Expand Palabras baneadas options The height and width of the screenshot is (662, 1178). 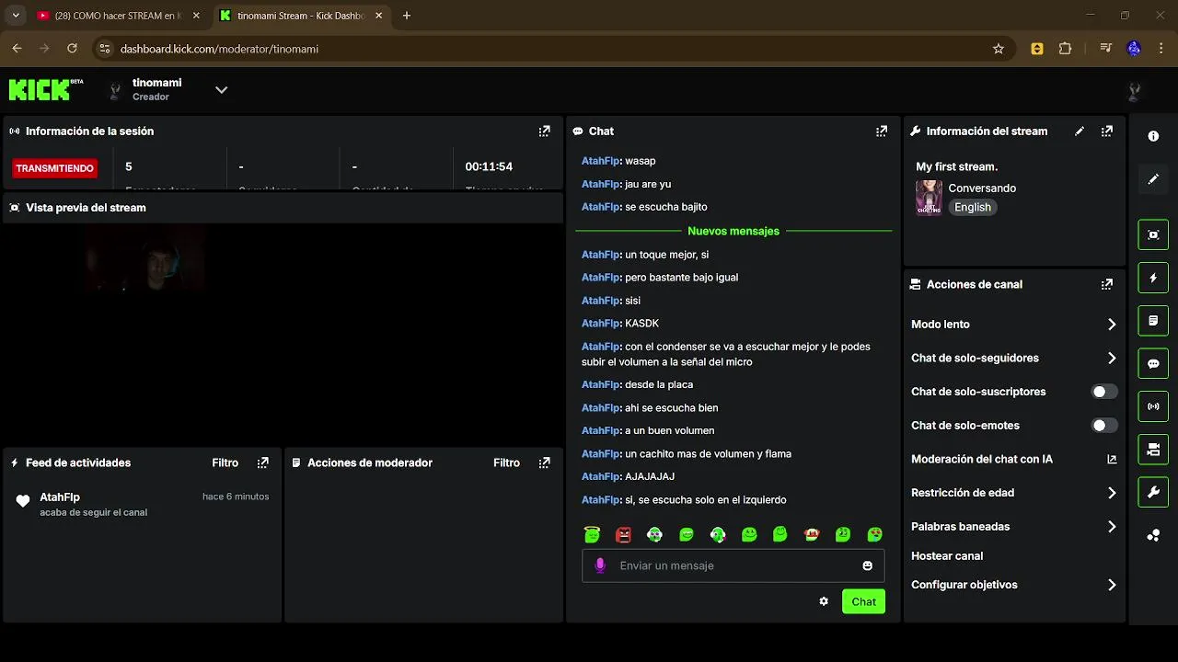coord(1111,527)
